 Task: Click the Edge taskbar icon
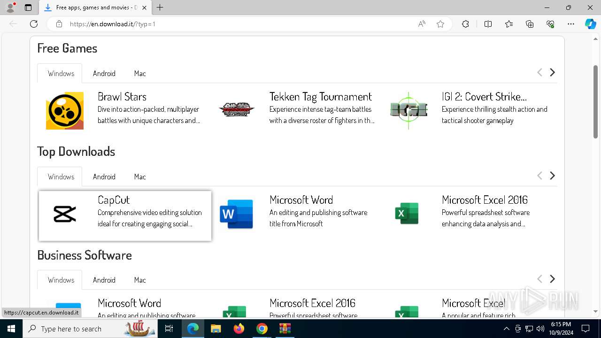click(x=193, y=329)
